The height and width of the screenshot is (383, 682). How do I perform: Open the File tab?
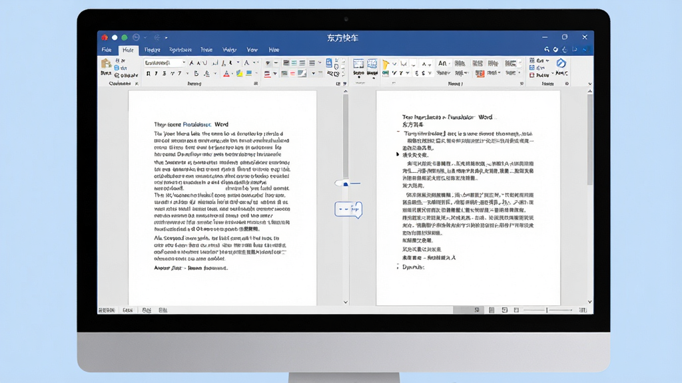tap(107, 50)
